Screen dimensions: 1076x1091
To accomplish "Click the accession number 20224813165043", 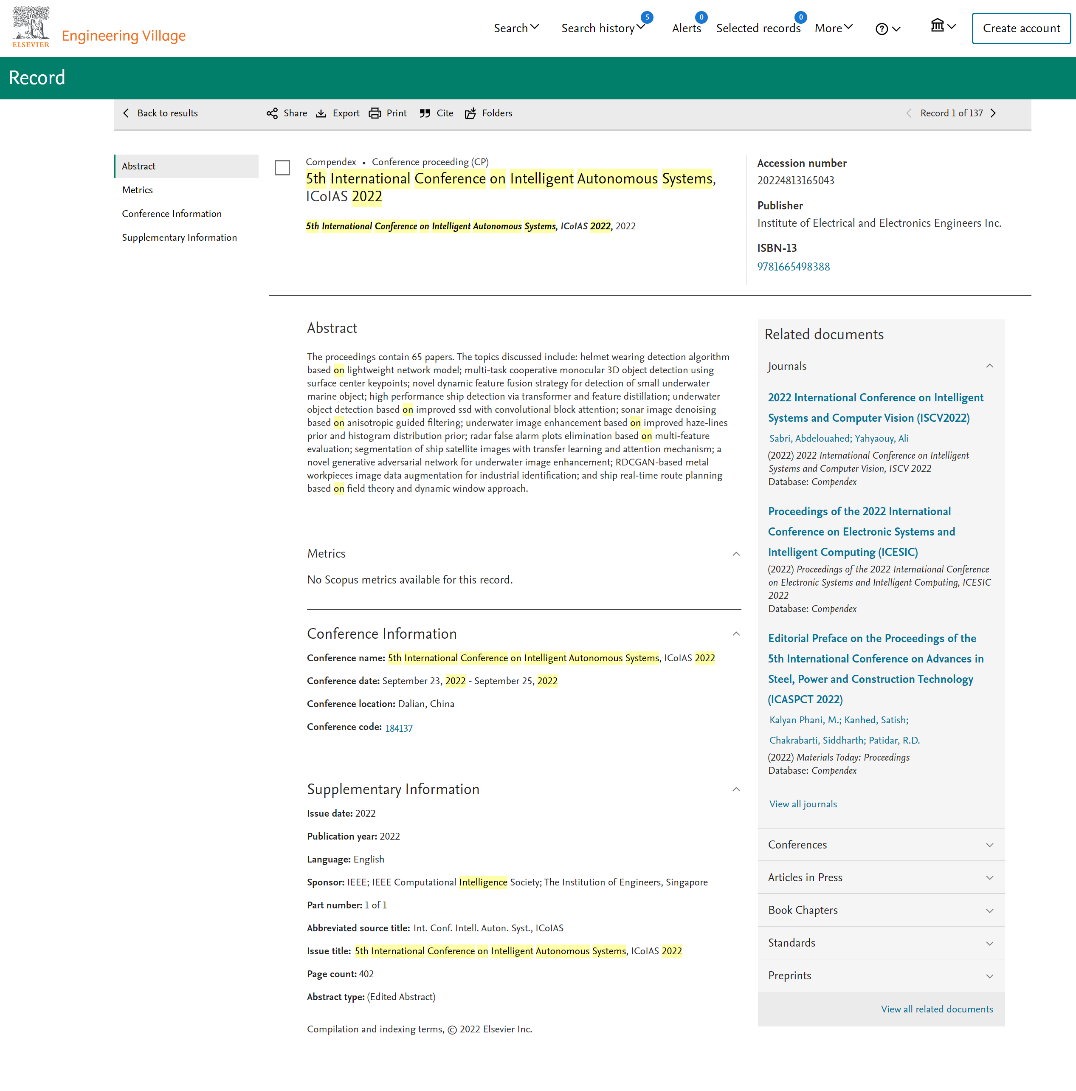I will 795,181.
